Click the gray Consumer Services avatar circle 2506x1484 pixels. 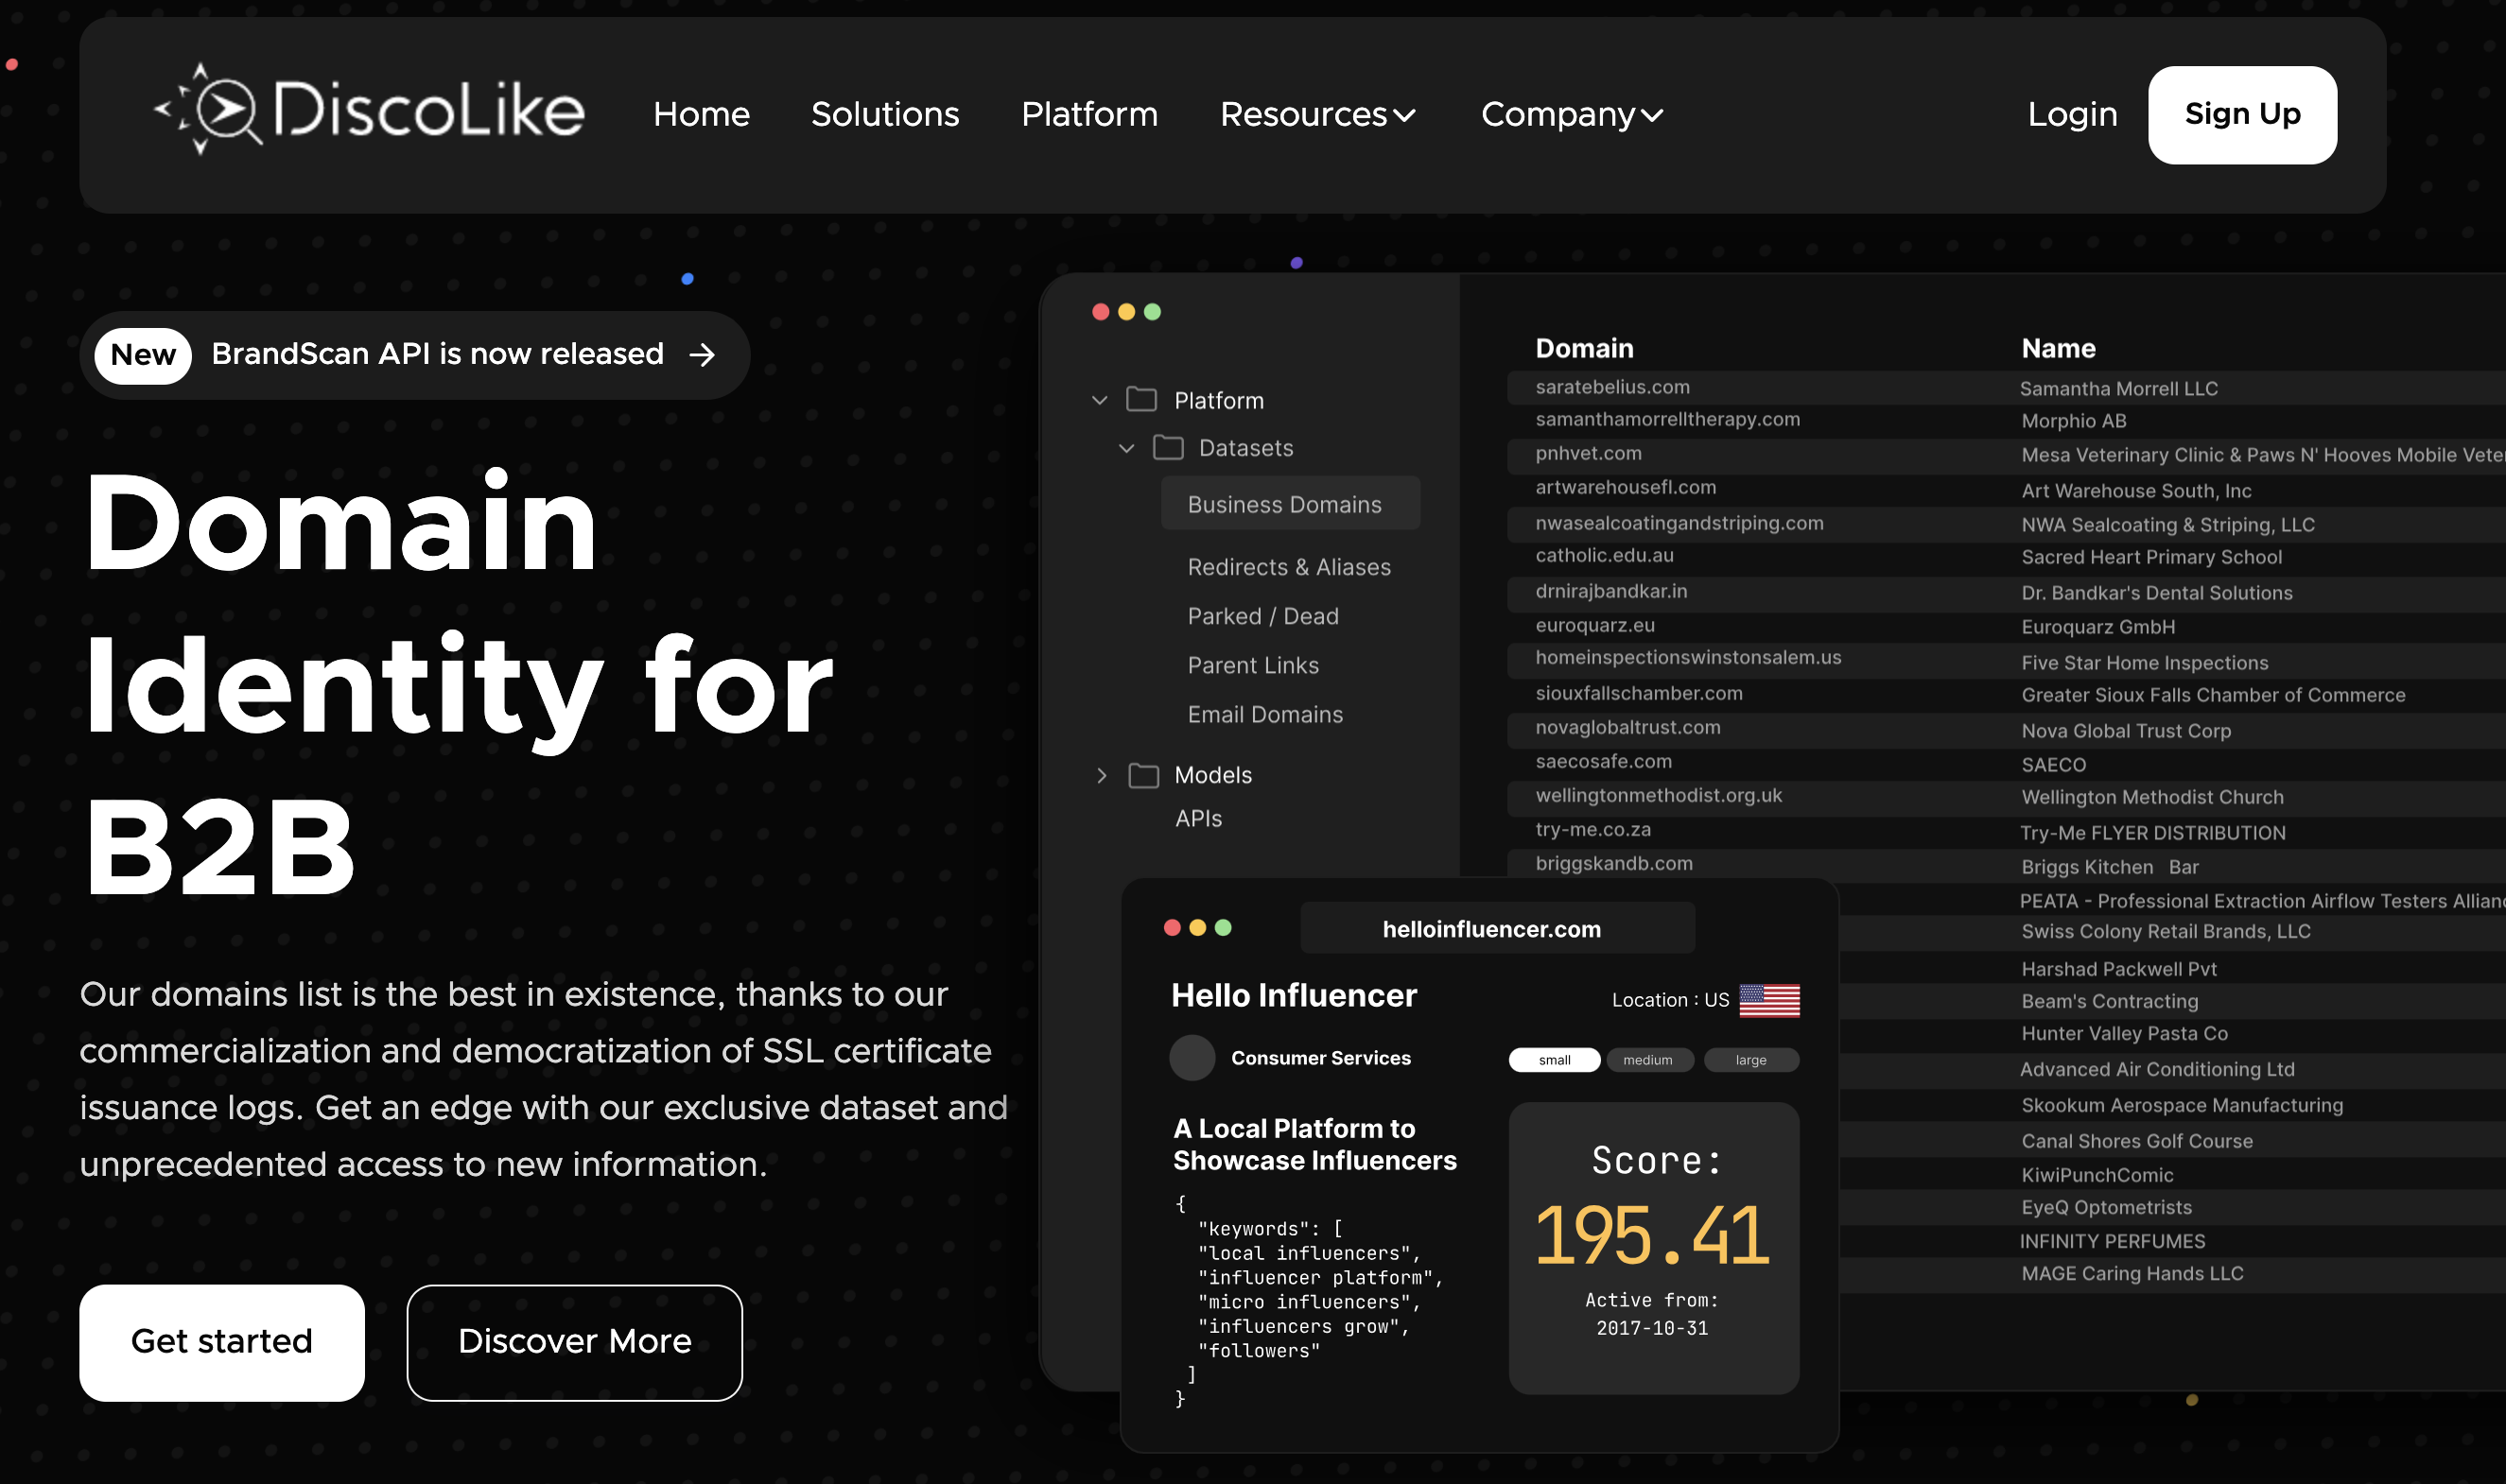1192,1058
